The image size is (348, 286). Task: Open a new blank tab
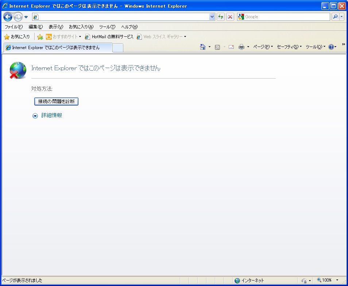[118, 48]
